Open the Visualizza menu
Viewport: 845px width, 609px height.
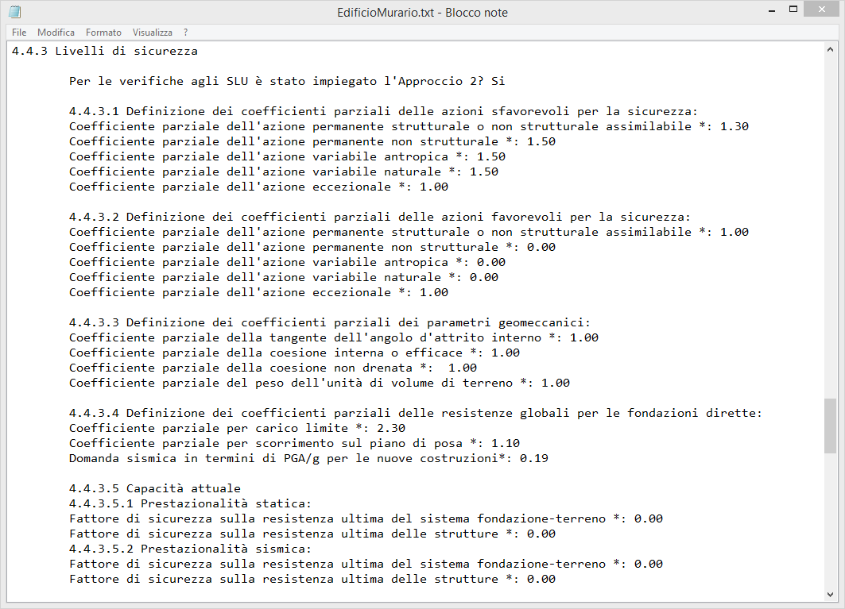pyautogui.click(x=153, y=33)
